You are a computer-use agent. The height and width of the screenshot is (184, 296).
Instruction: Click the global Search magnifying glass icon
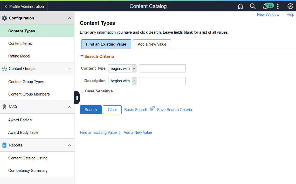253,6
